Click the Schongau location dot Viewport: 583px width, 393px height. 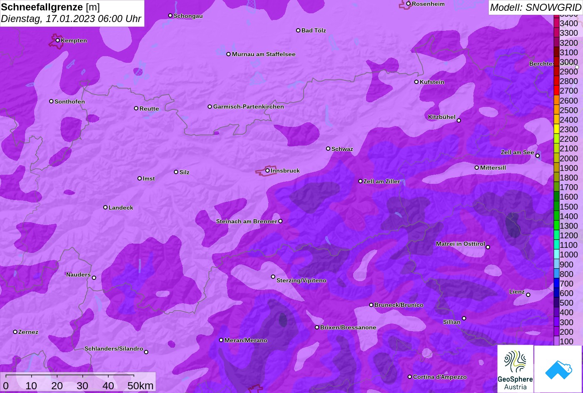(170, 15)
